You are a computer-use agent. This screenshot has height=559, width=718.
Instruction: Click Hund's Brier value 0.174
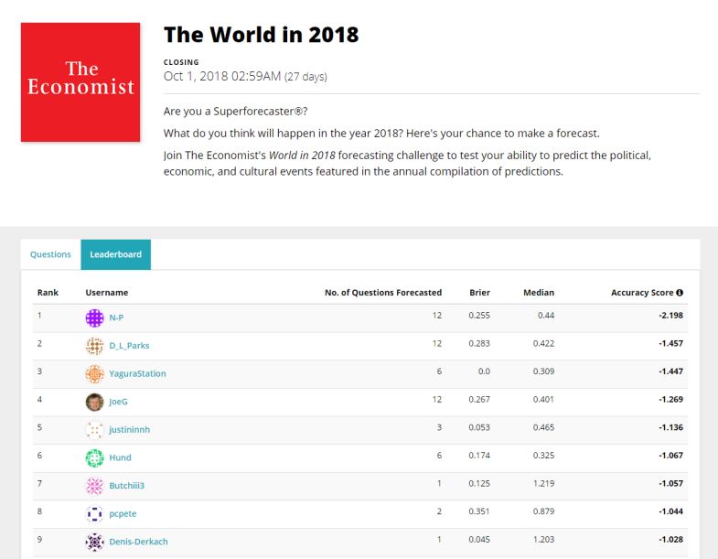click(x=479, y=455)
